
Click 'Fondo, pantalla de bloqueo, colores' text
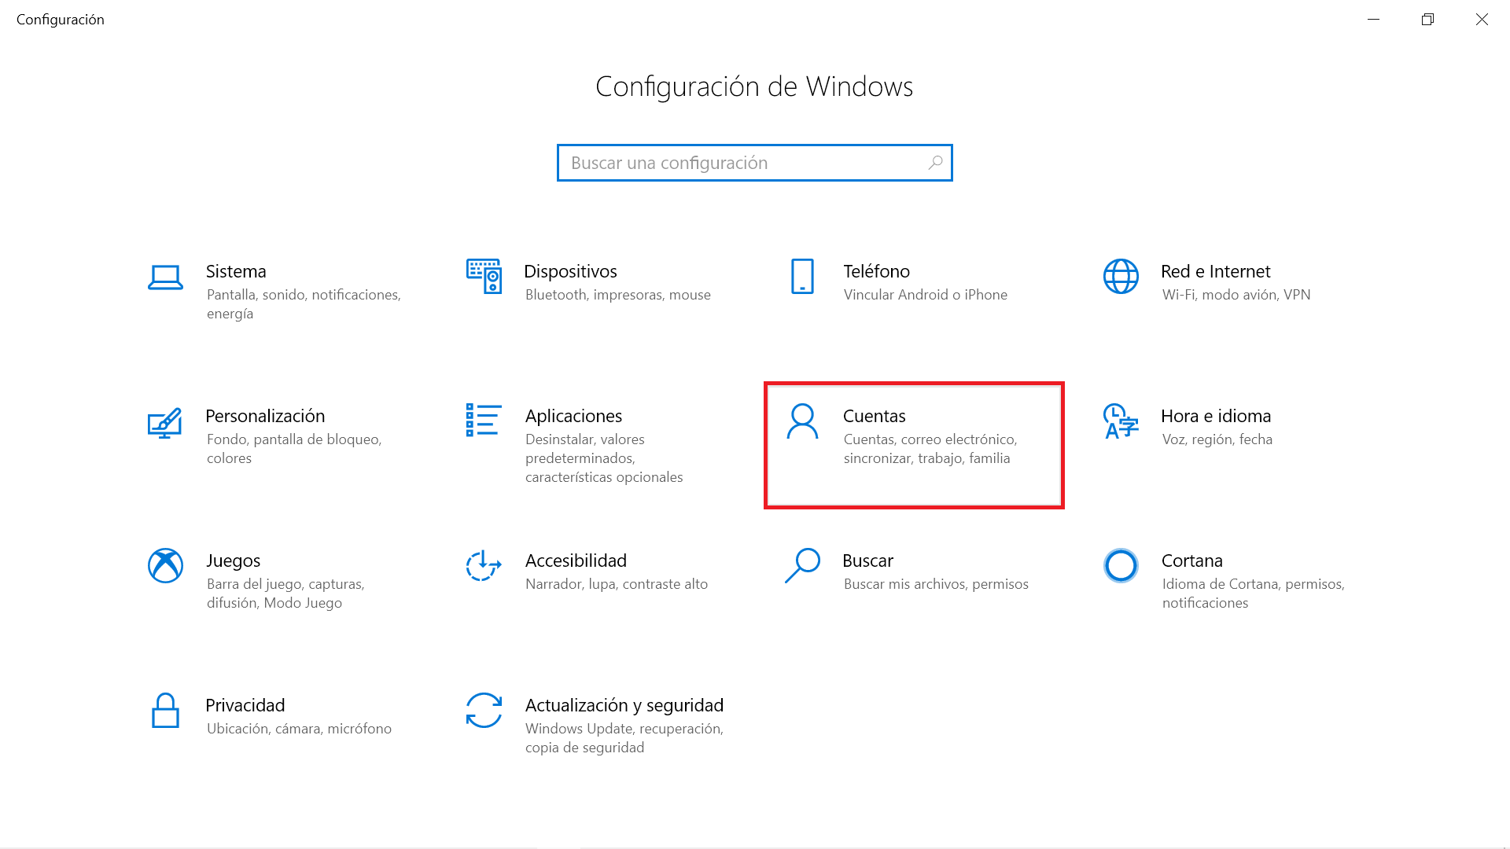click(294, 449)
